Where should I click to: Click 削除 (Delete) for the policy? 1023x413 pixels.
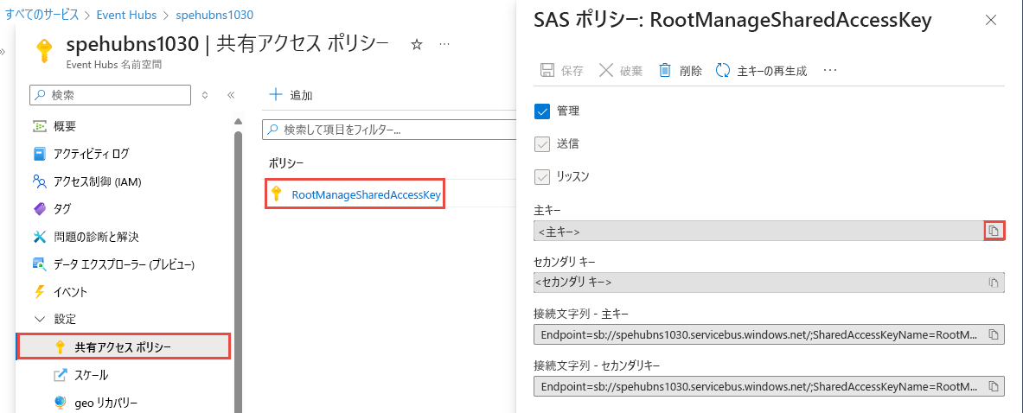[681, 71]
